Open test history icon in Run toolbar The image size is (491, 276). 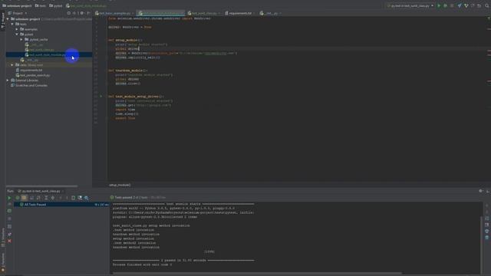pyautogui.click(x=80, y=198)
